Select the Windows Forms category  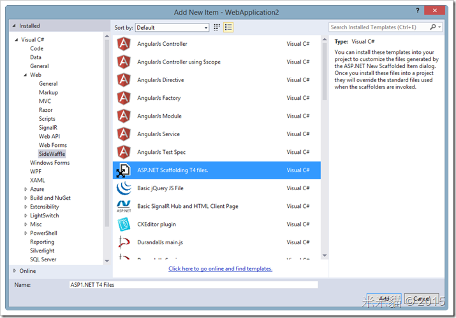pos(50,163)
